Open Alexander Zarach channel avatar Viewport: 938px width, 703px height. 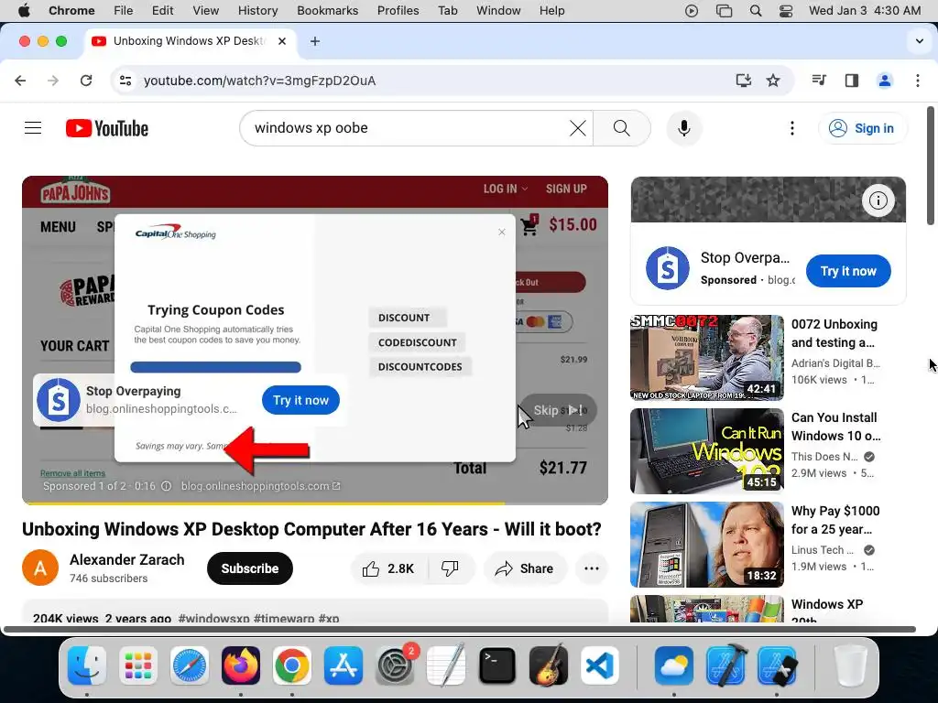click(40, 568)
